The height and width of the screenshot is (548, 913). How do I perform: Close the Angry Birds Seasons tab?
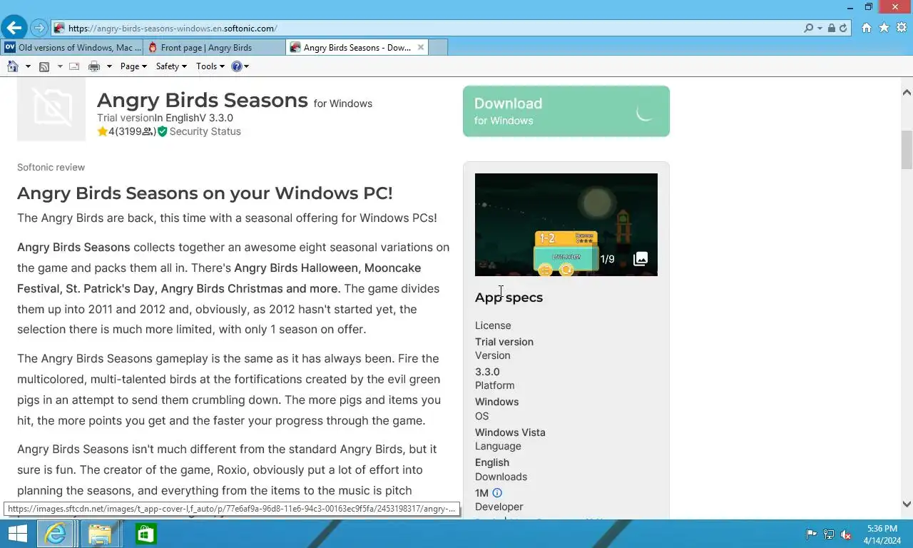click(421, 47)
